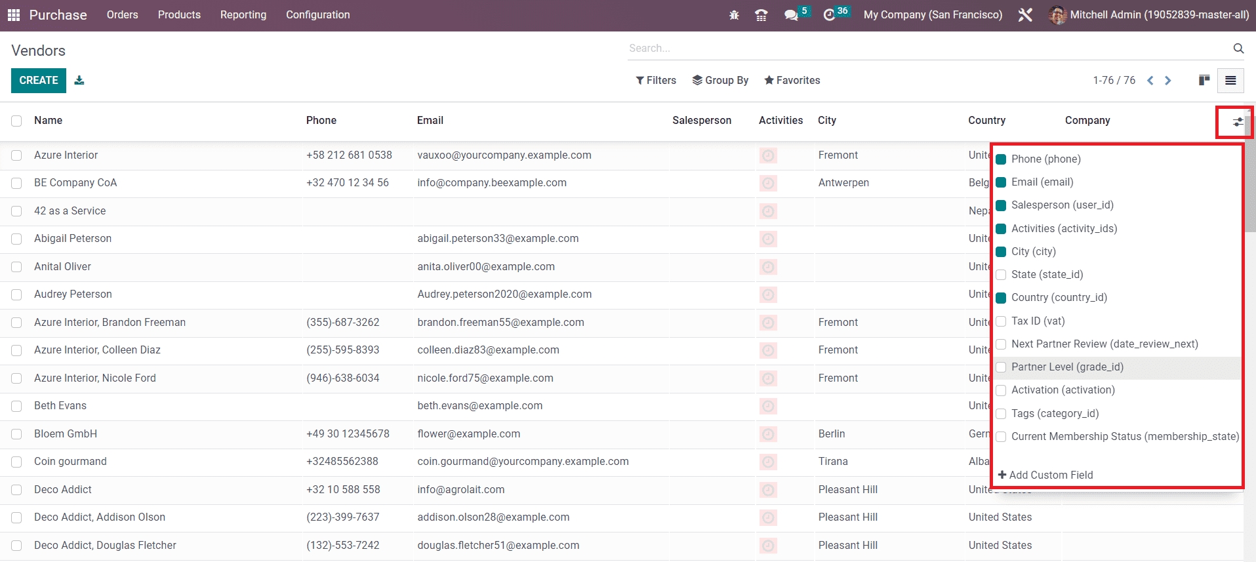The width and height of the screenshot is (1256, 562).
Task: Switch to Kanban view icon
Action: click(1204, 80)
